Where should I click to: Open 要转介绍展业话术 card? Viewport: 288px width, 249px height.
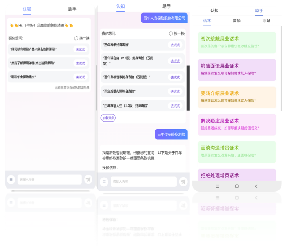(x=237, y=97)
